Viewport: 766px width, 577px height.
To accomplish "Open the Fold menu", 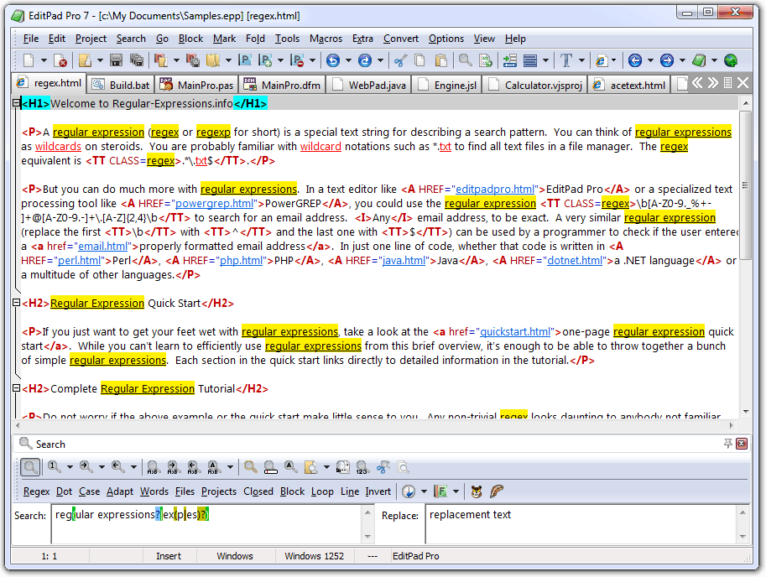I will [256, 39].
